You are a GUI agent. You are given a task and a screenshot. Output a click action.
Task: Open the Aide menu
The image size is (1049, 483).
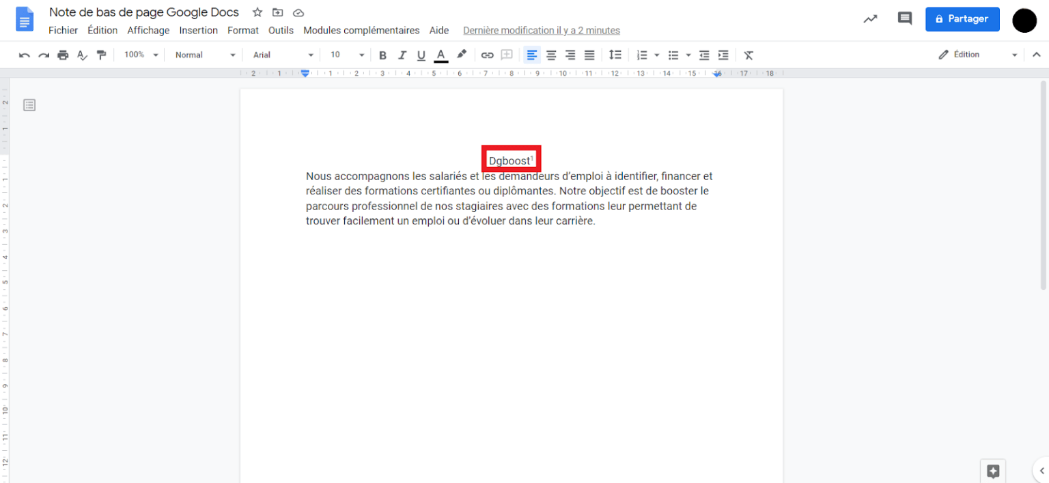pyautogui.click(x=439, y=30)
